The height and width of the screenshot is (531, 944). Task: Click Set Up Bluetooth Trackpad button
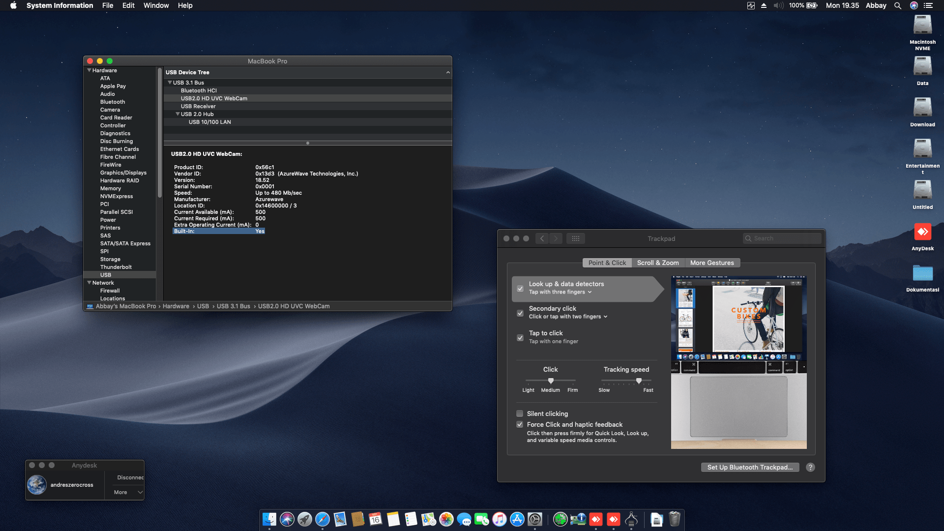[x=750, y=468]
